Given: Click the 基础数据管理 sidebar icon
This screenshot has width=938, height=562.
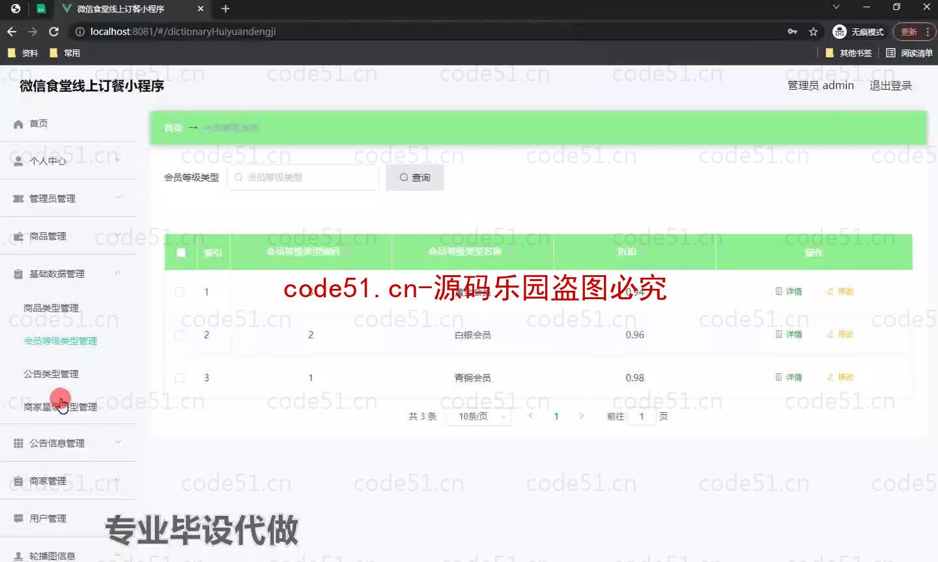Looking at the screenshot, I should pos(18,274).
